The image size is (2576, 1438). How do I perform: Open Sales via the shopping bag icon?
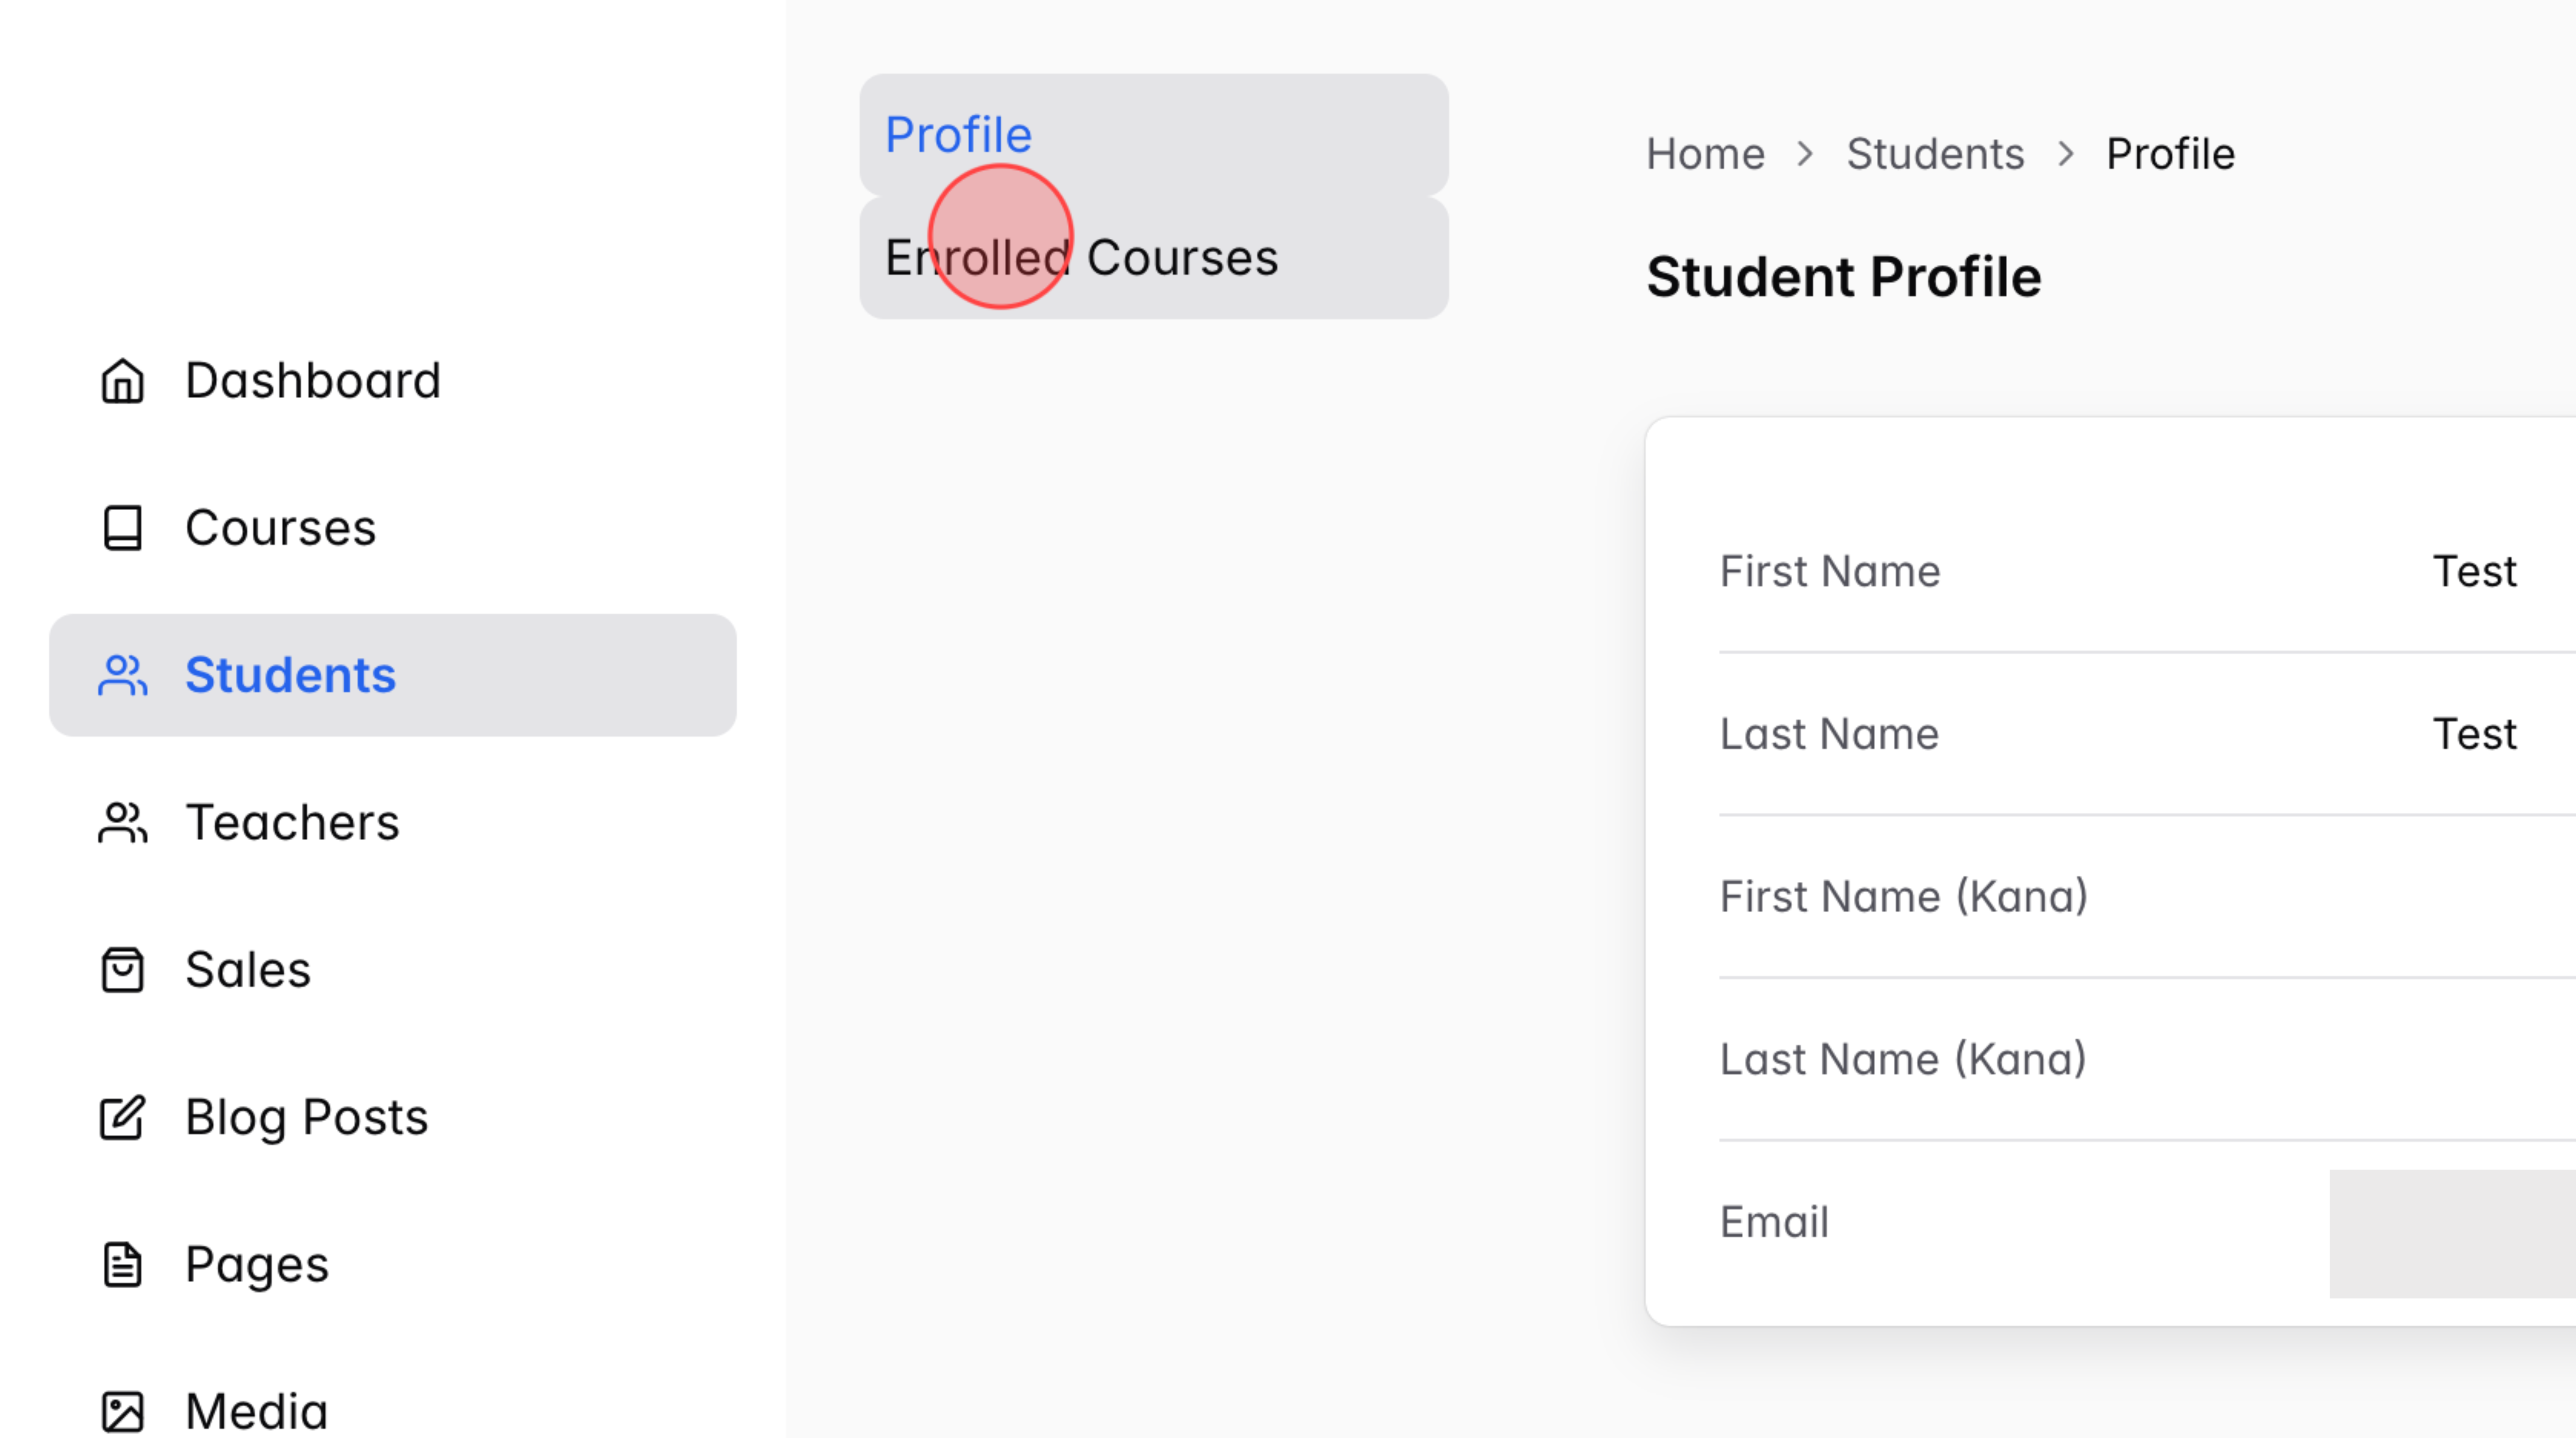point(122,968)
